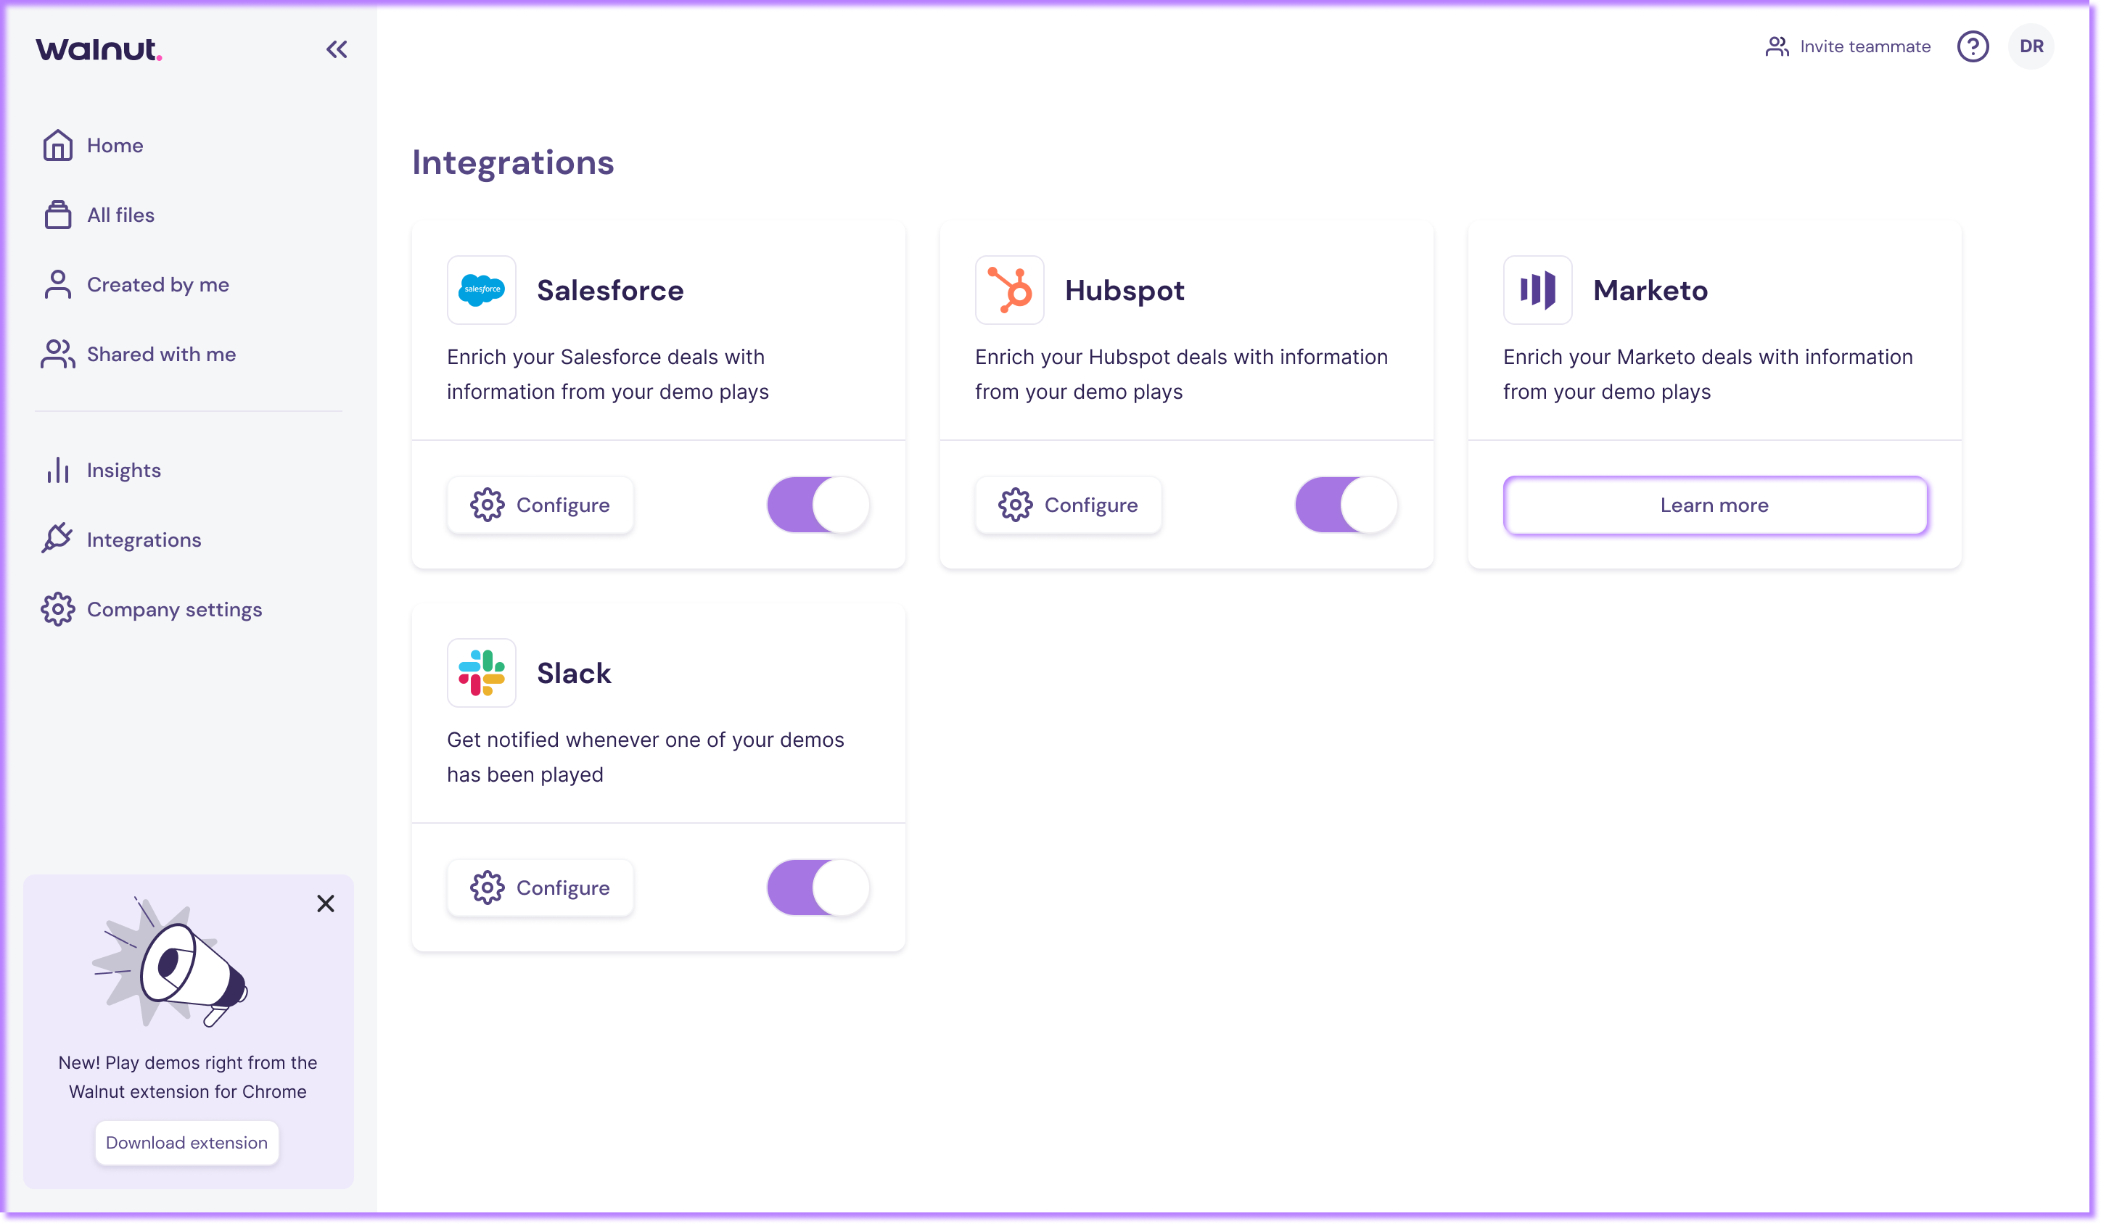Turn off the Hubspot integration toggle

[1346, 505]
